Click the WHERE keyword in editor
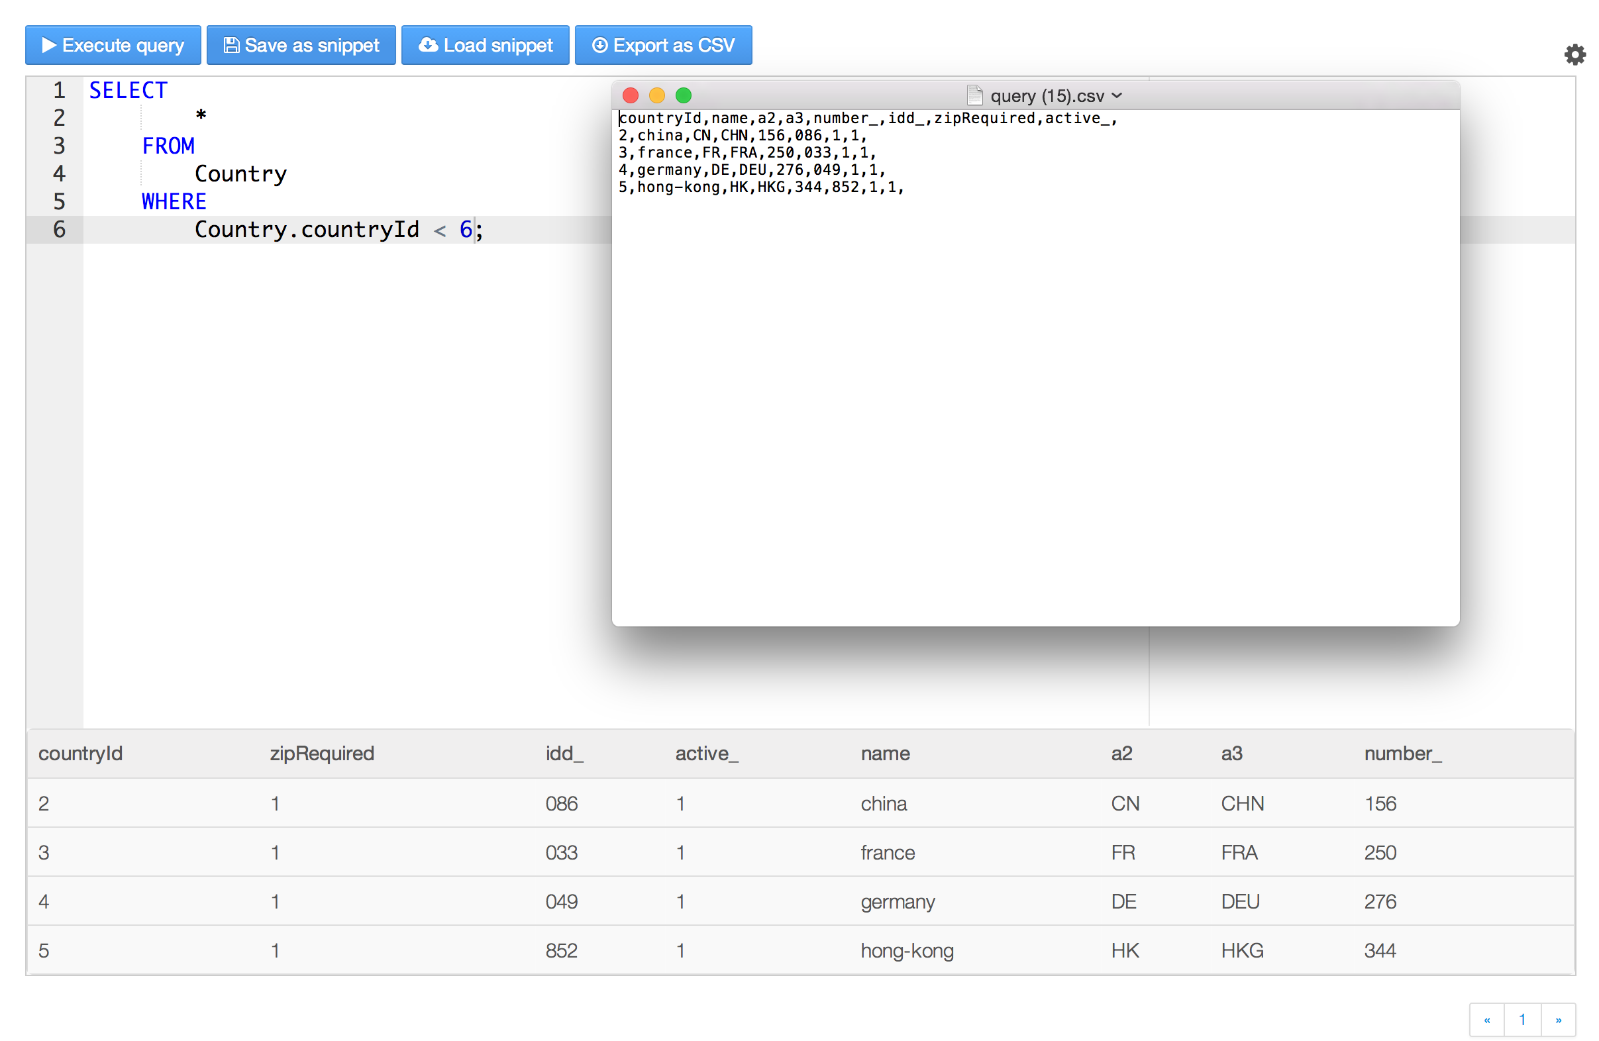This screenshot has height=1041, width=1599. pyautogui.click(x=174, y=201)
